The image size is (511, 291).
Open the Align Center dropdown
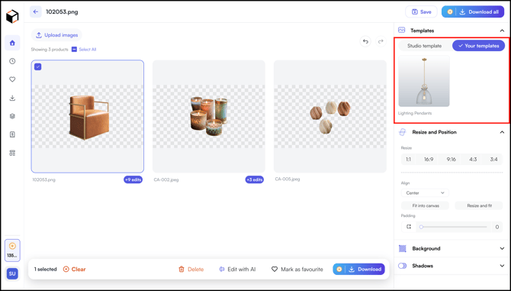click(425, 192)
